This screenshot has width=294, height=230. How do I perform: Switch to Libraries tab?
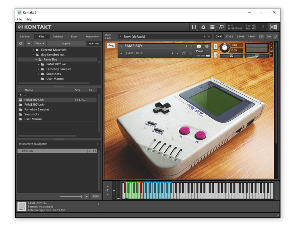pos(25,37)
